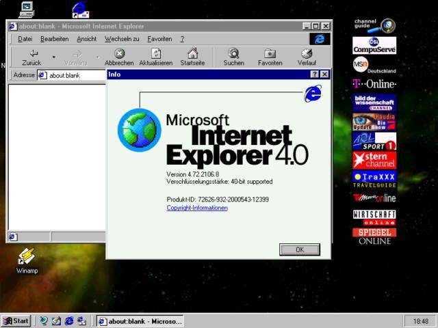Open the CompuServe channel
The width and height of the screenshot is (438, 328).
pos(374,46)
